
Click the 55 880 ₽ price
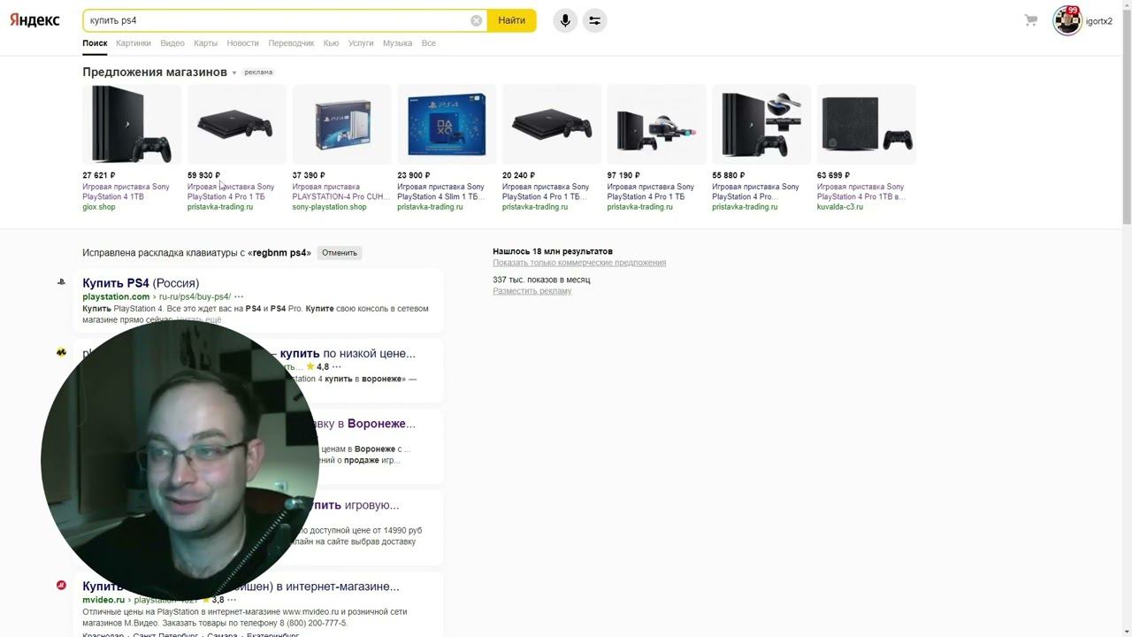click(x=729, y=175)
